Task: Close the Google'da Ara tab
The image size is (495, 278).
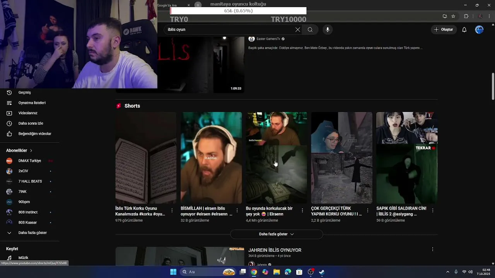Action: pos(189,5)
